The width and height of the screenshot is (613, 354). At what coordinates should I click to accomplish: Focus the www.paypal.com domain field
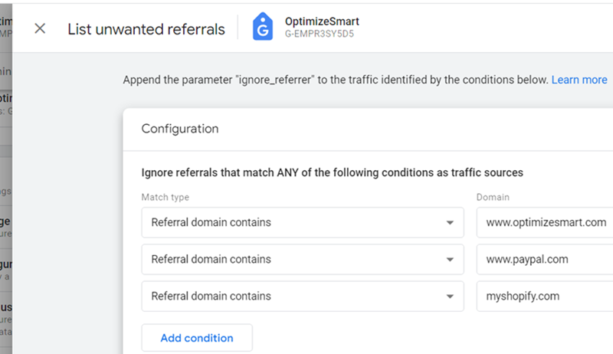point(545,260)
